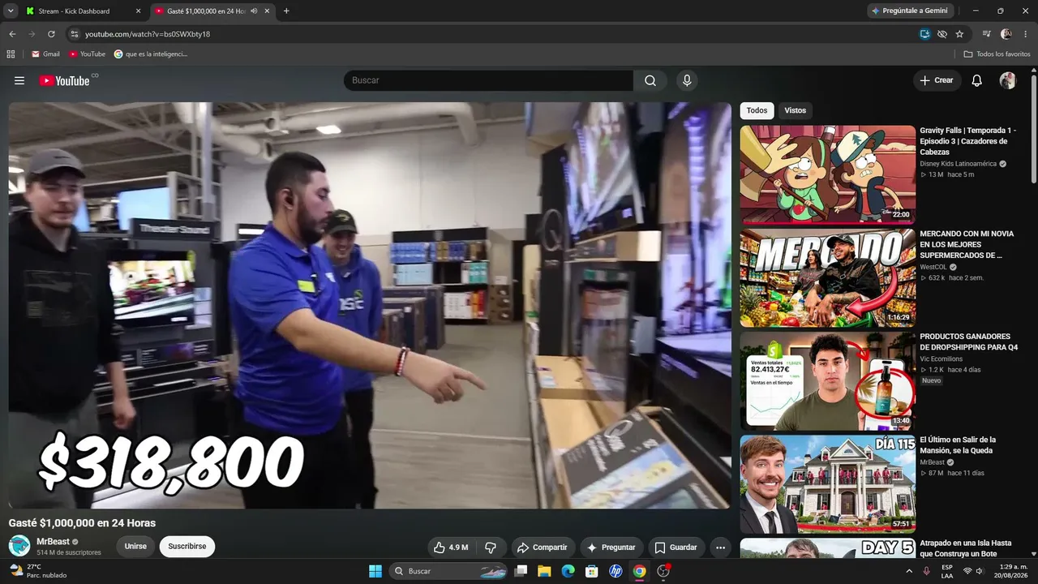Screen dimensions: 1038x584
Task: Open the MERCANDO CON MI NOVIA thumbnail
Action: (828, 278)
